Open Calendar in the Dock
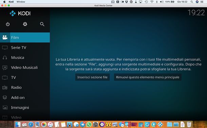207x128 pixels. click(24, 124)
